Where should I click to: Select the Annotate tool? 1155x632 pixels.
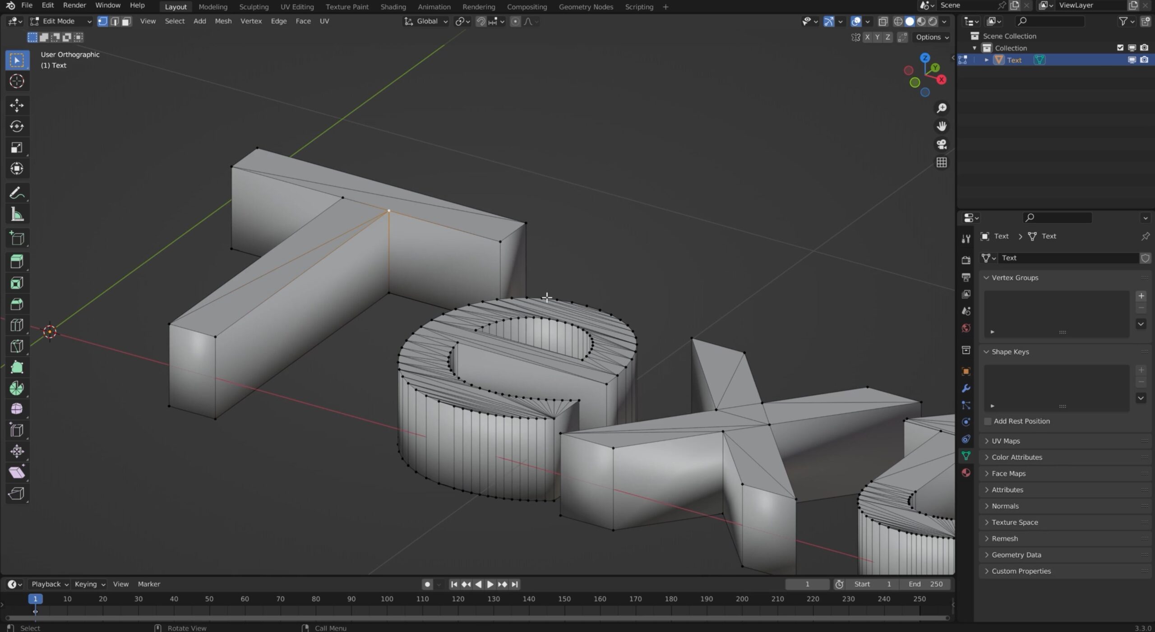16,192
